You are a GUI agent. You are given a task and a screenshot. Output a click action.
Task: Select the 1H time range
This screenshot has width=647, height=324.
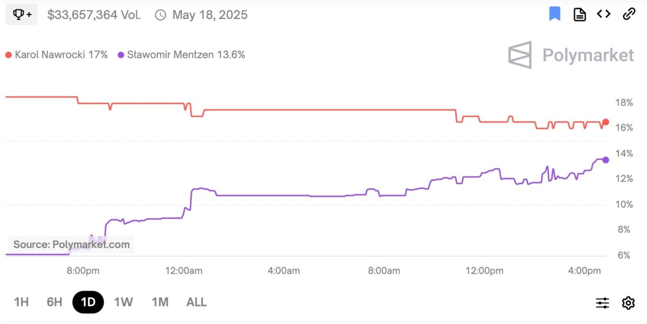[21, 302]
